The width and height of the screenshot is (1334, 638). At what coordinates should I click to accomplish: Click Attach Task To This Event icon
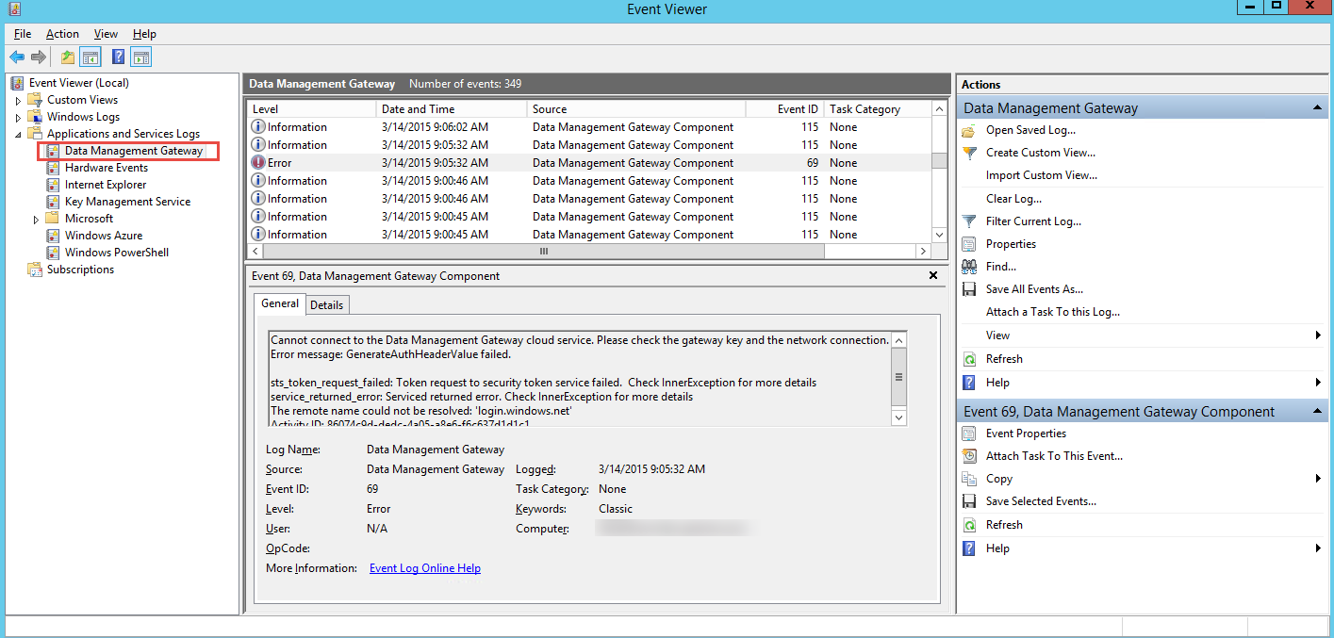click(x=968, y=456)
